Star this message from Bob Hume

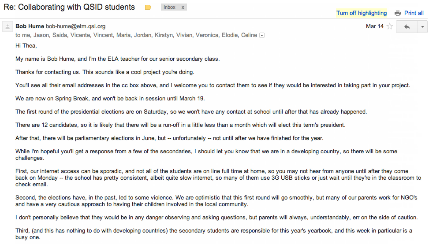coord(390,26)
